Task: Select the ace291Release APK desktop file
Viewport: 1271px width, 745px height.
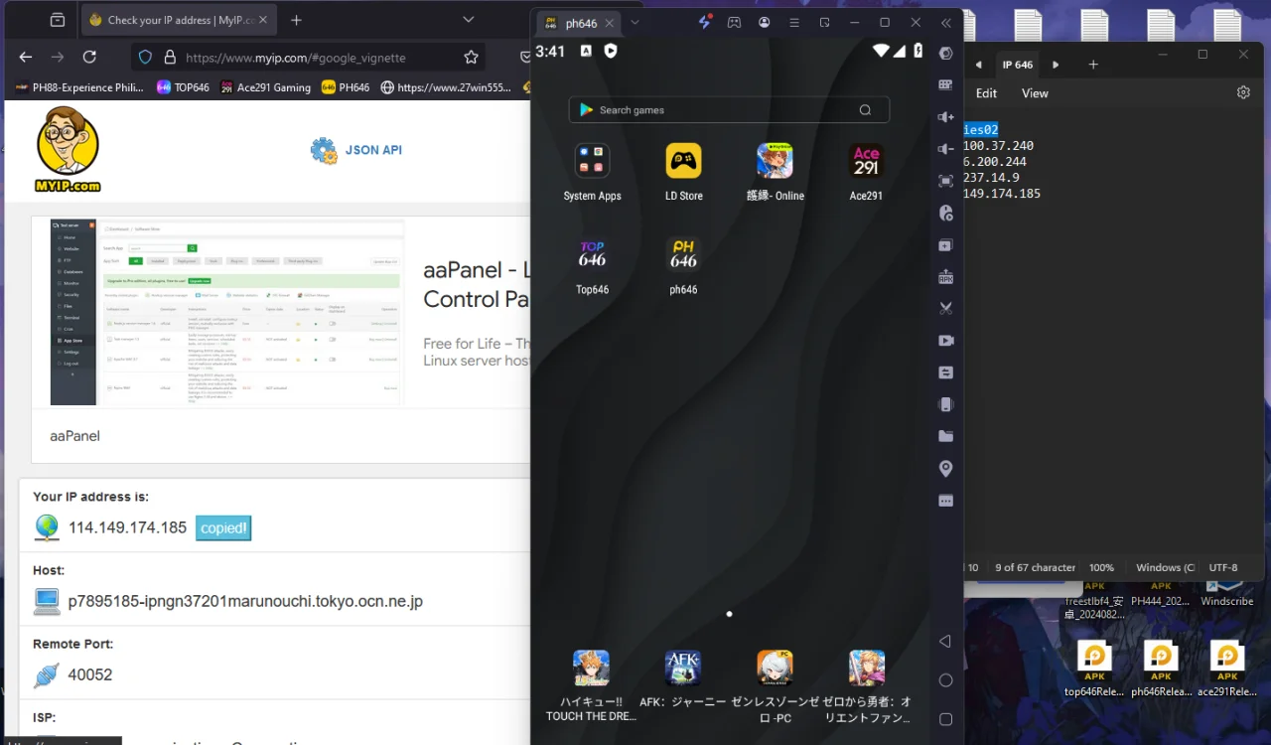Action: [1227, 670]
